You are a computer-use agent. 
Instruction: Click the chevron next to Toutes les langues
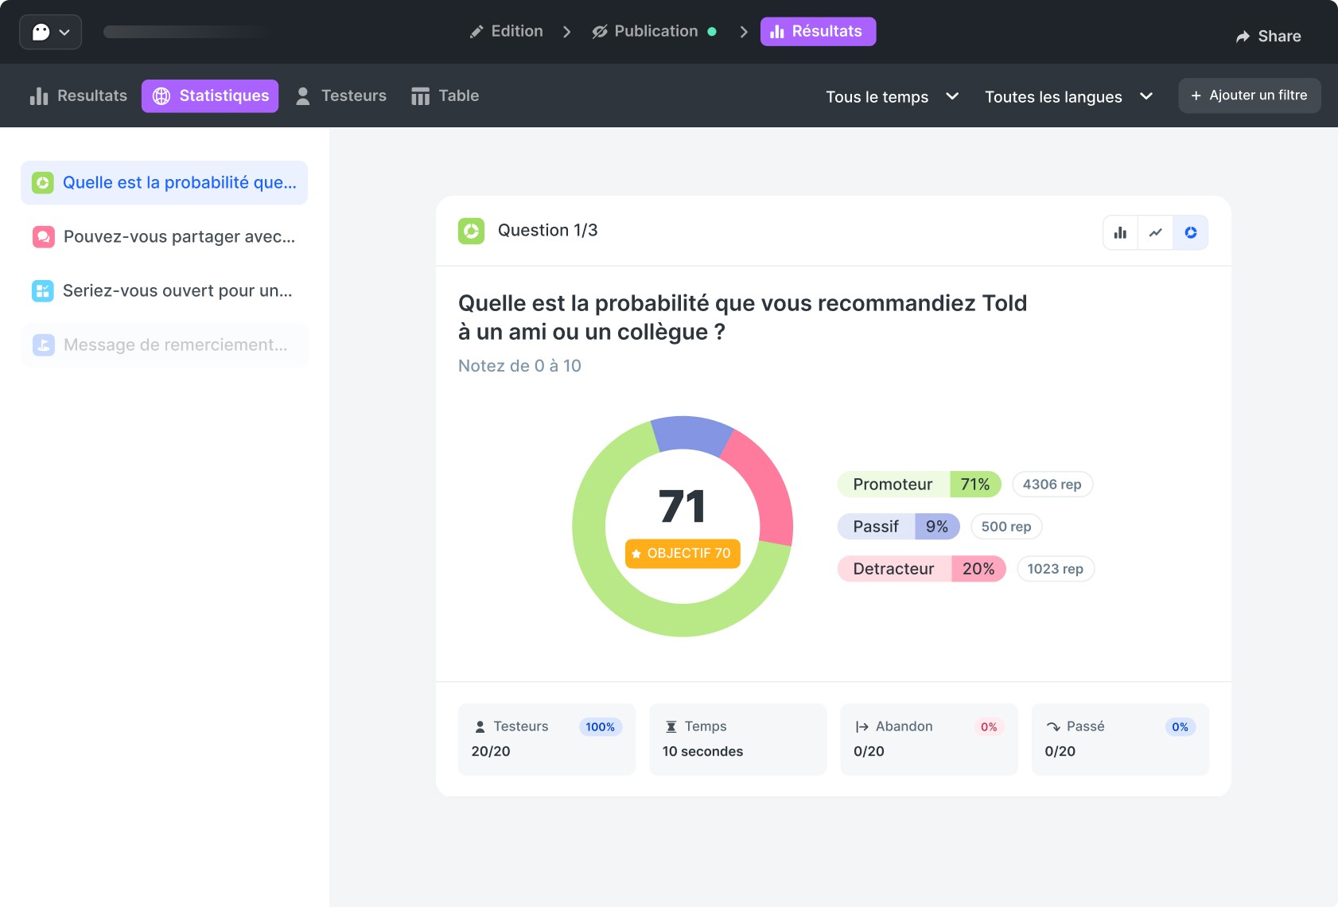pos(1146,96)
